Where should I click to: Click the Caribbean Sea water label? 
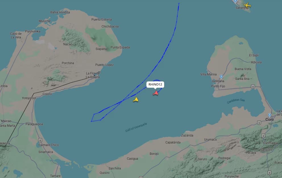tap(236, 101)
